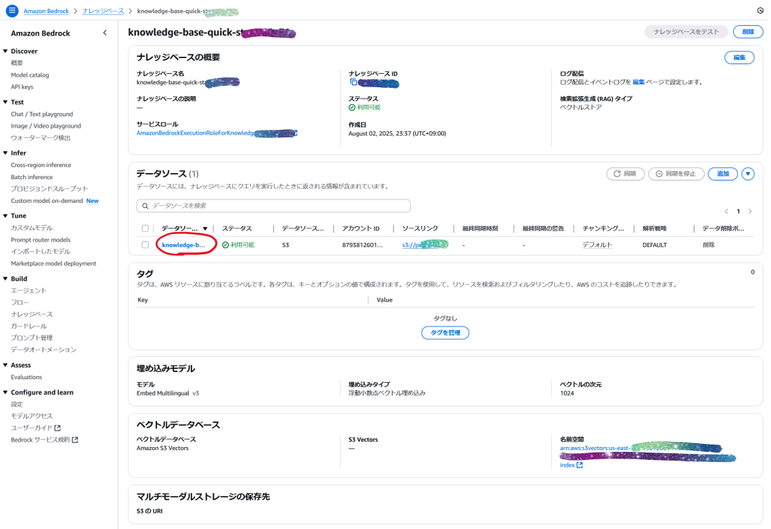This screenshot has width=771, height=529.
Task: Open Custom model on-demand
Action: click(47, 201)
